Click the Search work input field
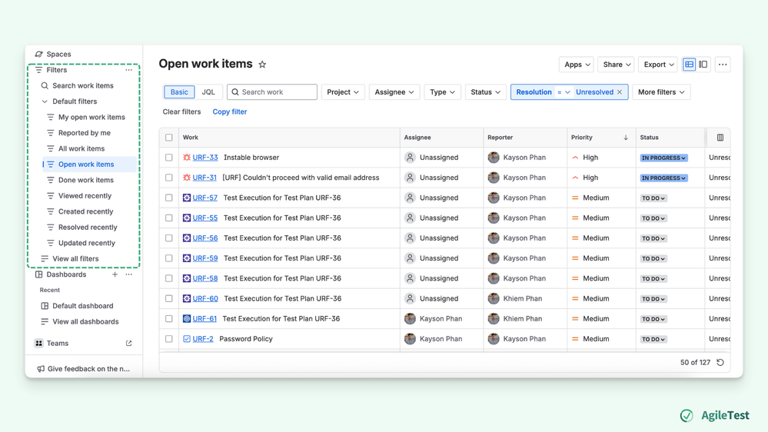The width and height of the screenshot is (768, 432). pyautogui.click(x=272, y=92)
